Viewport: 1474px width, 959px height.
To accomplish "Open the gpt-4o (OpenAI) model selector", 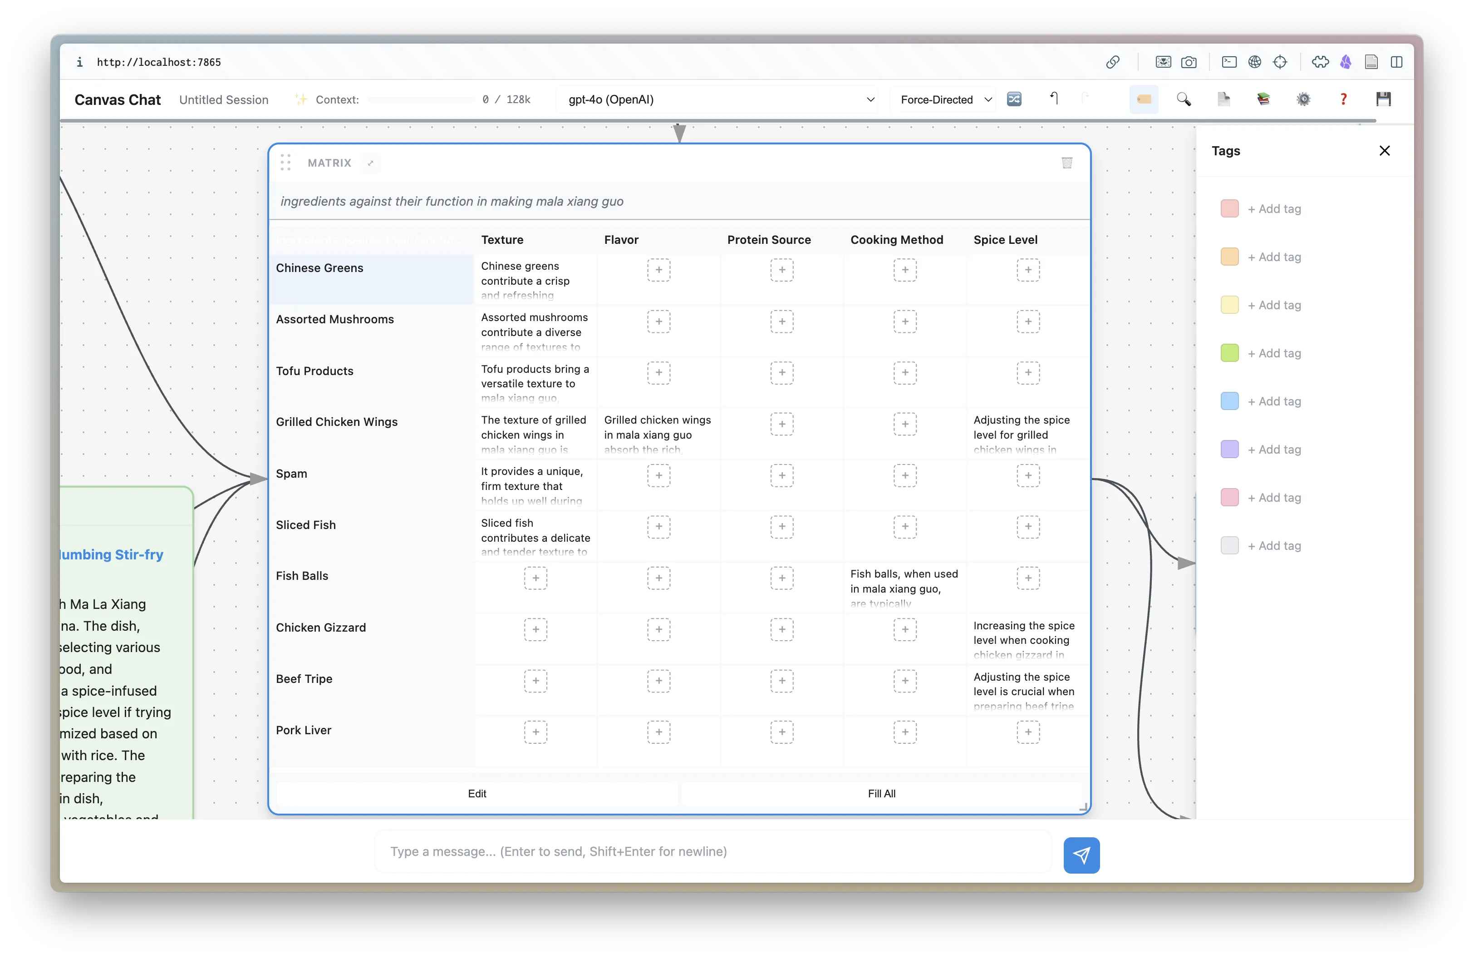I will pos(718,99).
